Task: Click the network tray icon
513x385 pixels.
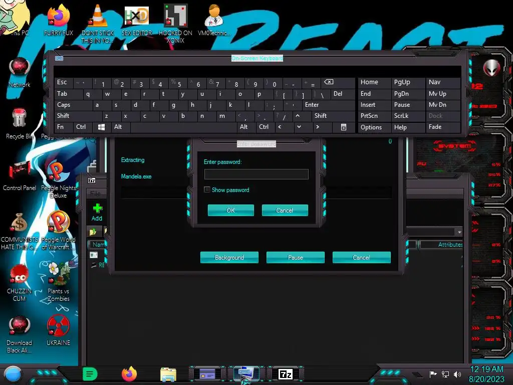Action: coord(445,374)
